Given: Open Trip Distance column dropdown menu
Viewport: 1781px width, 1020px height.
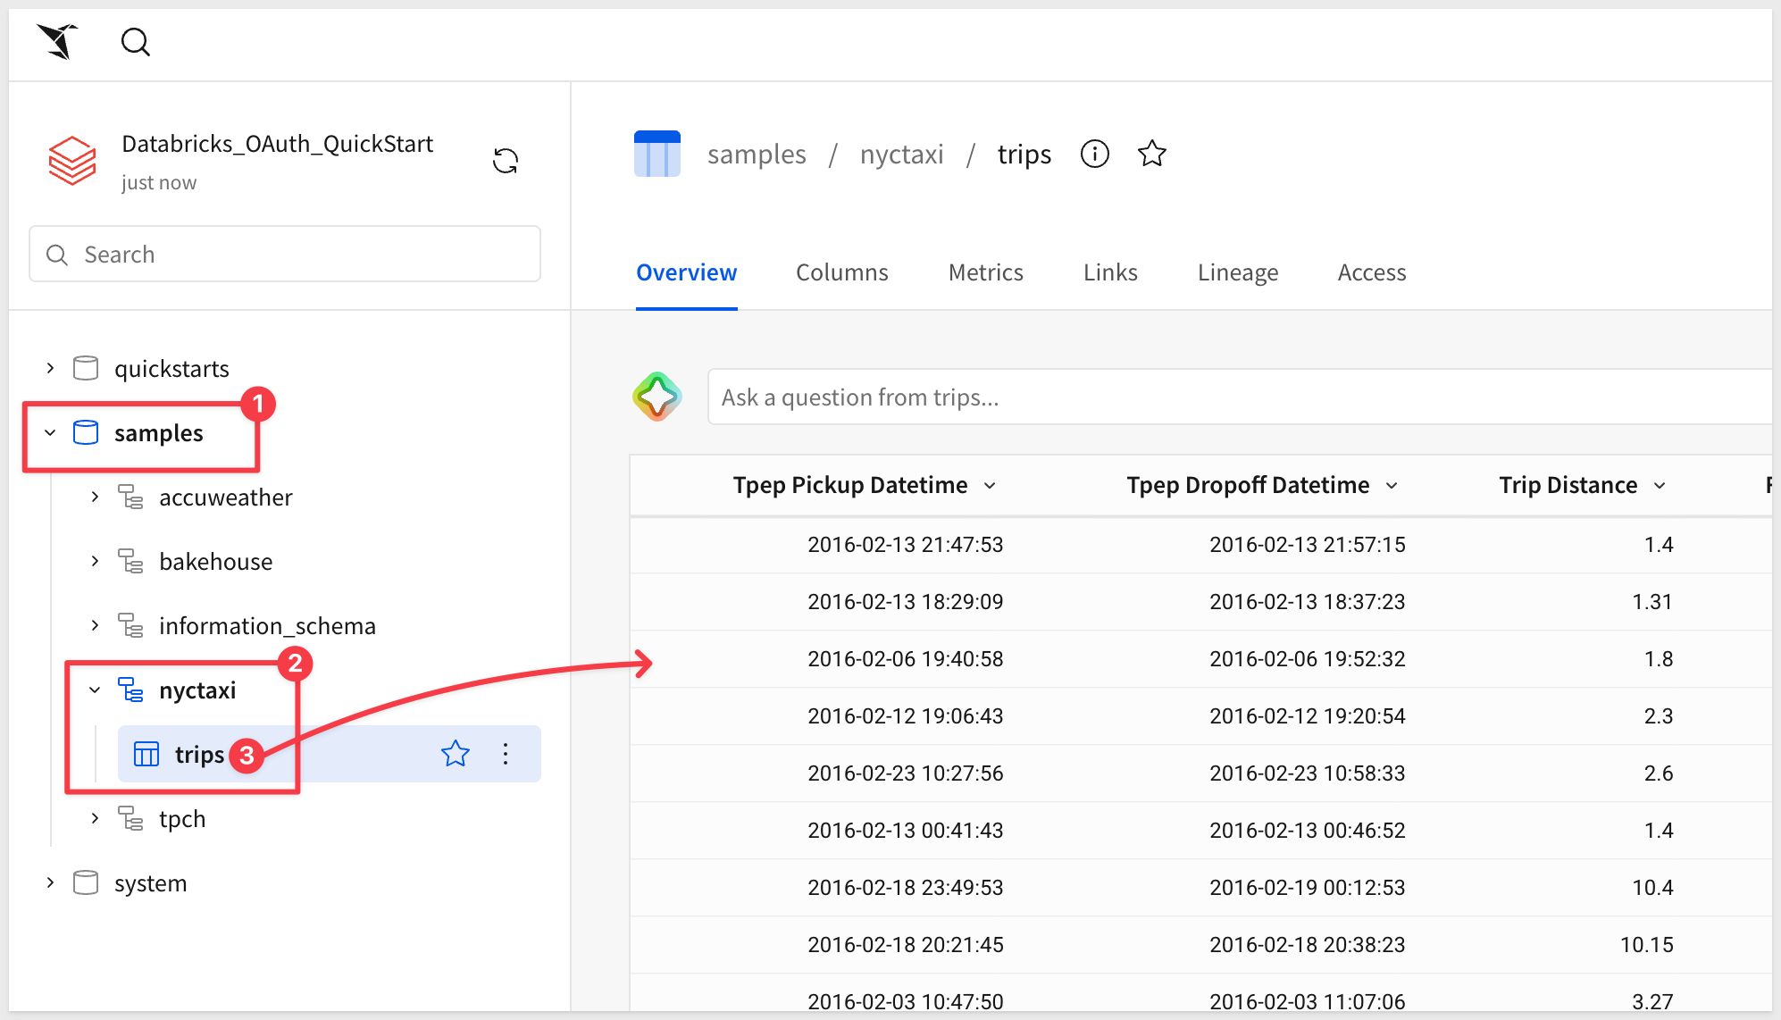Looking at the screenshot, I should [1660, 486].
